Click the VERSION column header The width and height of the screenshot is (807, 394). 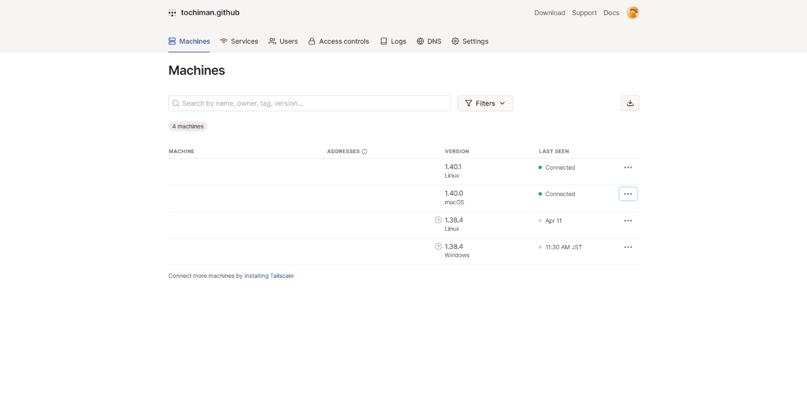457,151
